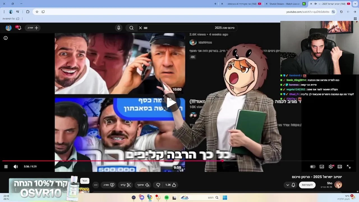This screenshot has width=359, height=202.
Task: Open the apps grid in bookmarks bar
Action: (x=355, y=19)
